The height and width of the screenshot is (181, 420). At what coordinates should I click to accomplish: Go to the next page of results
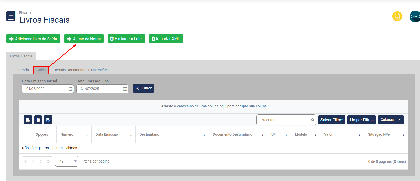[x=41, y=161]
